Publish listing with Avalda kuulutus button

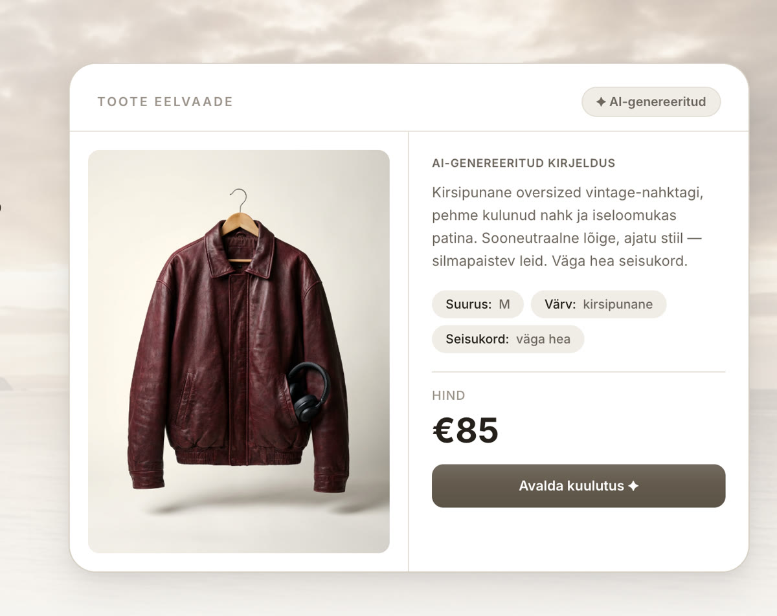click(x=578, y=486)
